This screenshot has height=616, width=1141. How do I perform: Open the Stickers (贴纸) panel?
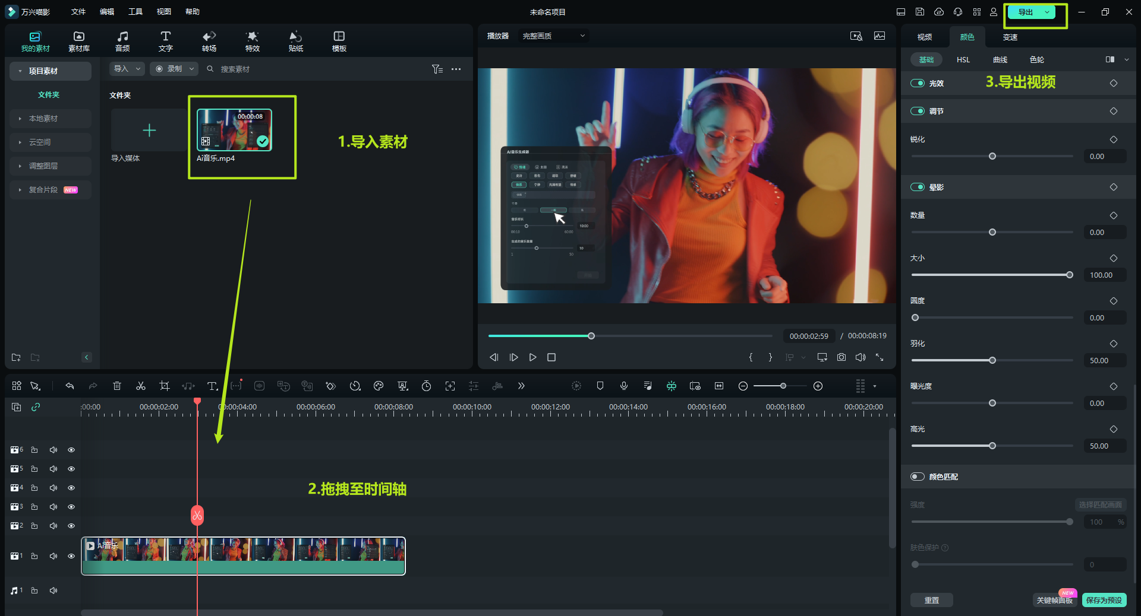[295, 41]
